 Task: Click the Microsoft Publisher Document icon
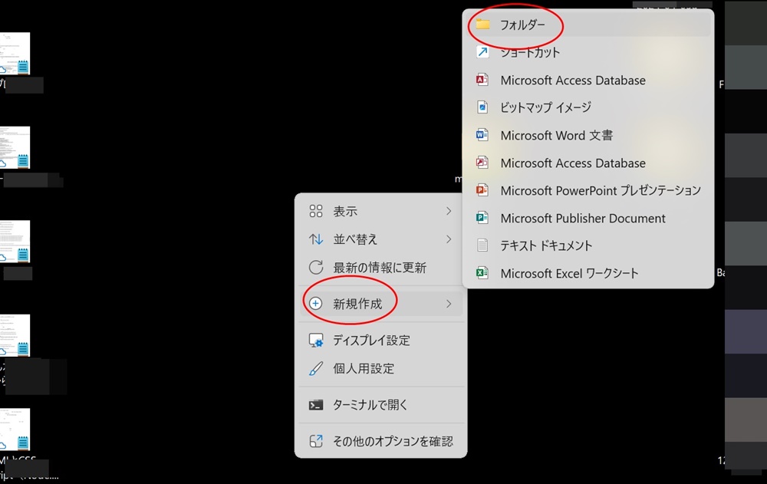click(x=482, y=218)
